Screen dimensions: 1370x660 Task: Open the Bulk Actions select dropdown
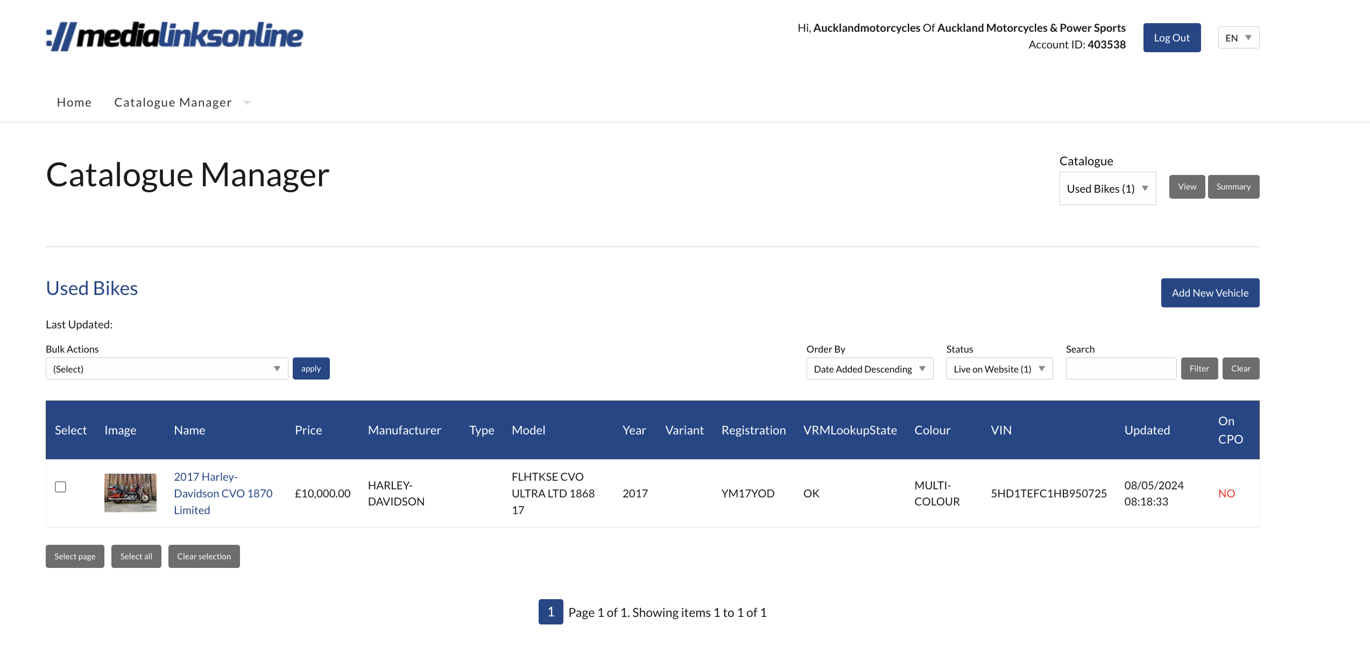pos(166,369)
